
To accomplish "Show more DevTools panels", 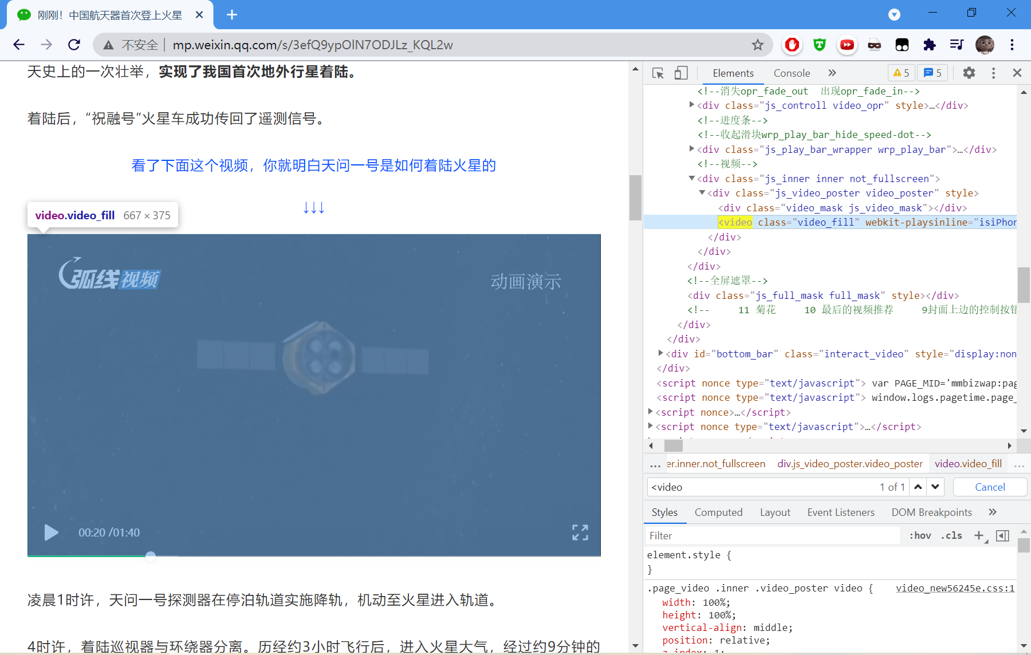I will point(832,73).
